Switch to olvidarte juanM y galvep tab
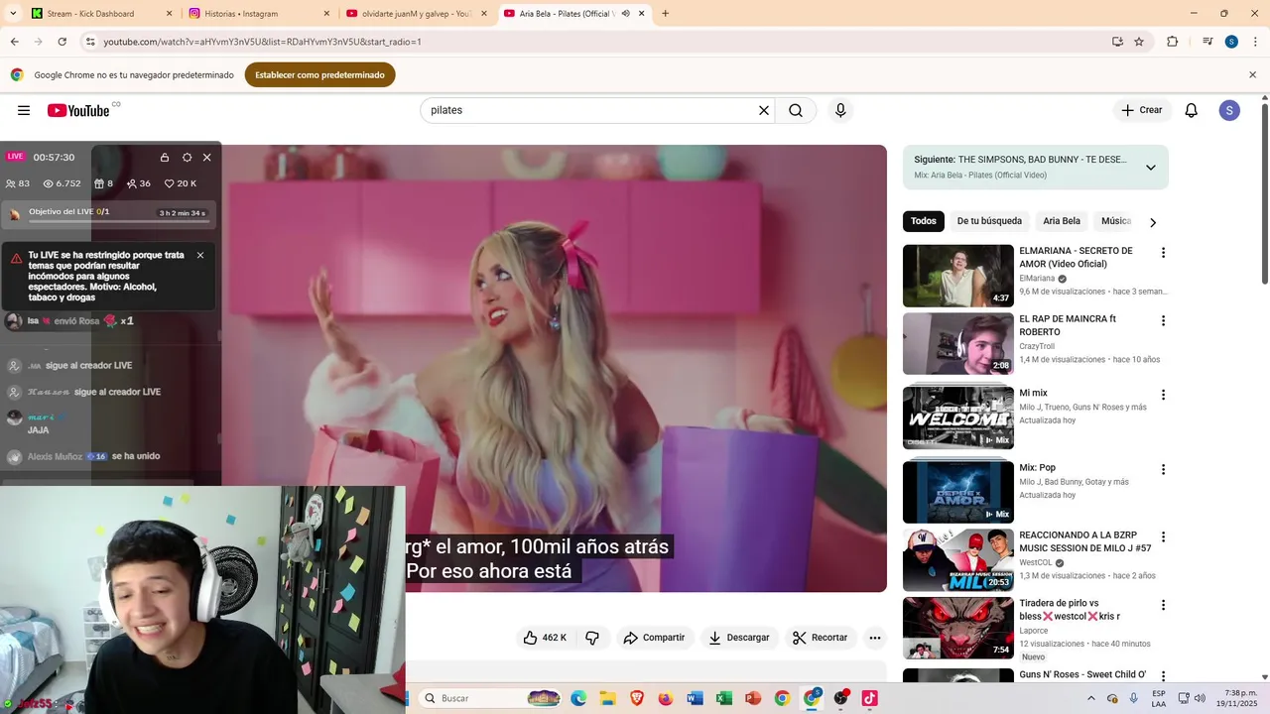The height and width of the screenshot is (714, 1270). 415,14
